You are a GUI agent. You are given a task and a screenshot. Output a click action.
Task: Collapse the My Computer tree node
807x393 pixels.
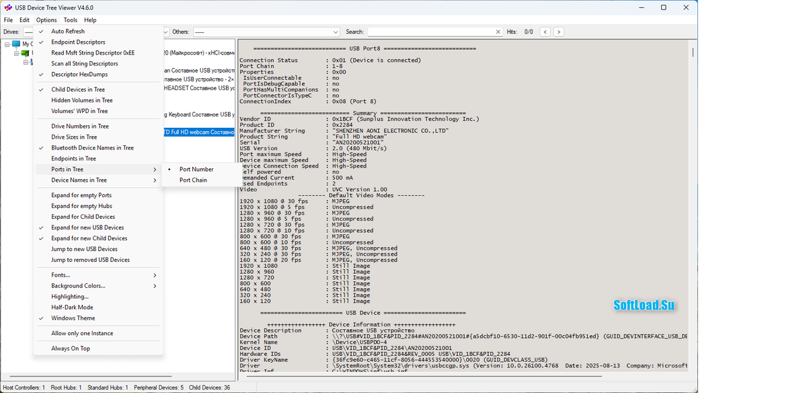(x=7, y=44)
